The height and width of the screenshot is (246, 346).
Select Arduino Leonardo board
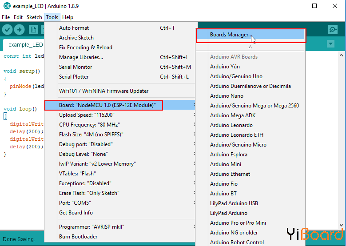click(x=251, y=125)
